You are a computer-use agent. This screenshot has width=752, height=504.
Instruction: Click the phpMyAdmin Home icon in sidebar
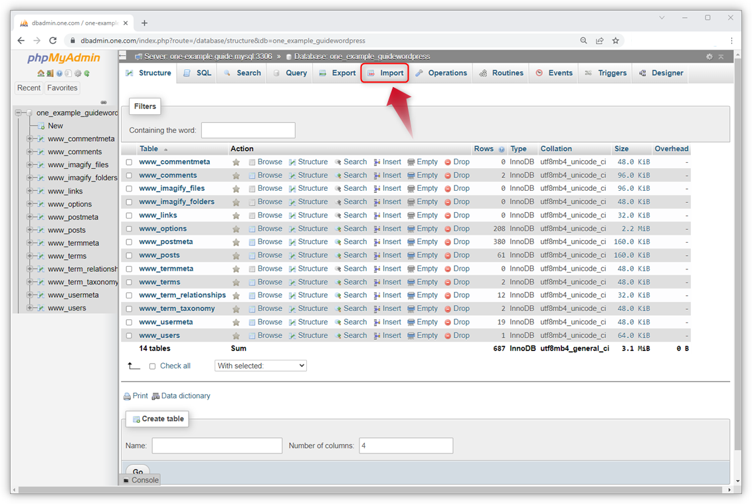(41, 74)
